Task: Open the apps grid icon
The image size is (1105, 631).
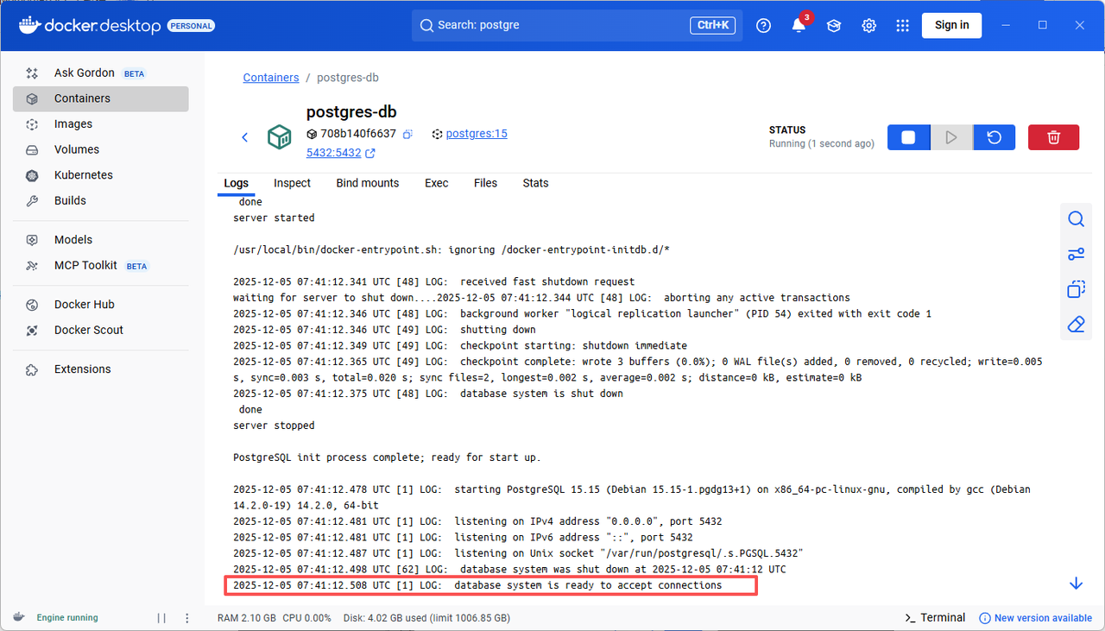Action: pyautogui.click(x=903, y=26)
